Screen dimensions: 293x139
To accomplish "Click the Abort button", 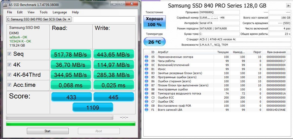I will tap(99, 131).
